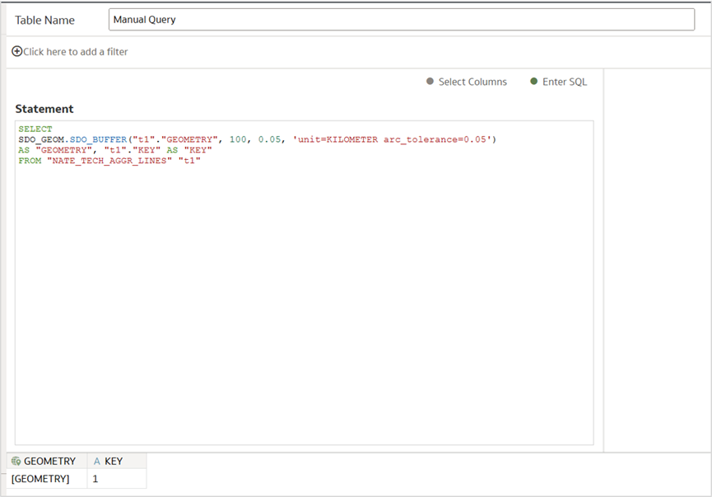
Task: Click the Table Name input field
Action: click(402, 19)
